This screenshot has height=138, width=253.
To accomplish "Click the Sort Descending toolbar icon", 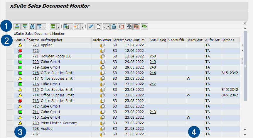I will 25,27.
